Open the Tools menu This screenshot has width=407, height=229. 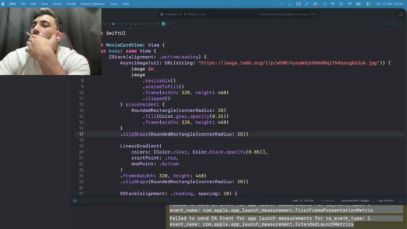(x=114, y=4)
